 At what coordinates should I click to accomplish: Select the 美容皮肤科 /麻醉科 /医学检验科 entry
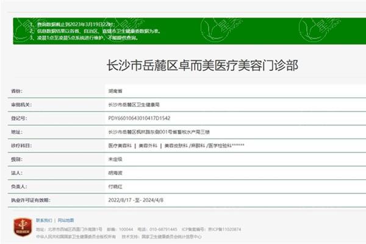pos(204,146)
